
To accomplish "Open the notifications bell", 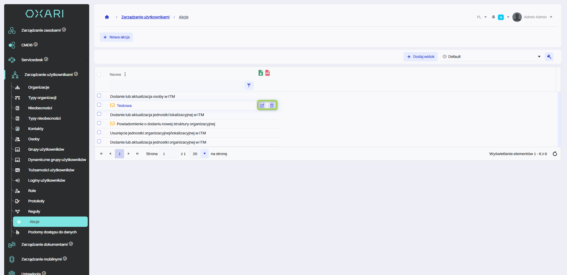I will (493, 17).
